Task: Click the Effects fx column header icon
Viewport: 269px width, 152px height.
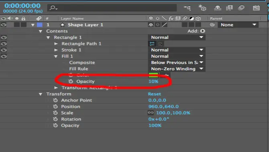Action: (171, 18)
